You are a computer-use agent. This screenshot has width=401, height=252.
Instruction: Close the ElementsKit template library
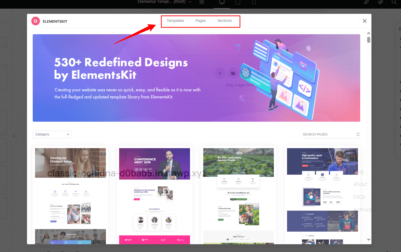(365, 21)
